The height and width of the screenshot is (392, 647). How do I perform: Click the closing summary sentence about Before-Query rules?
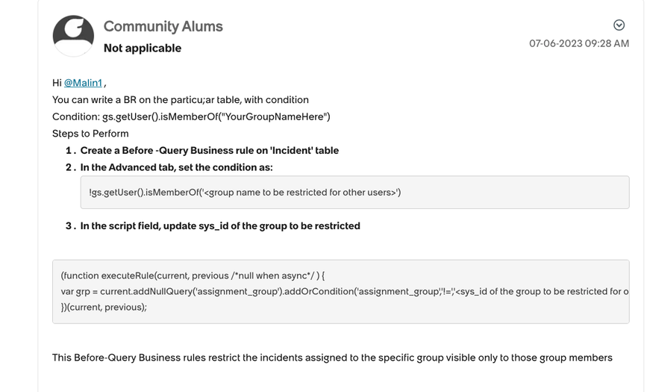point(332,358)
